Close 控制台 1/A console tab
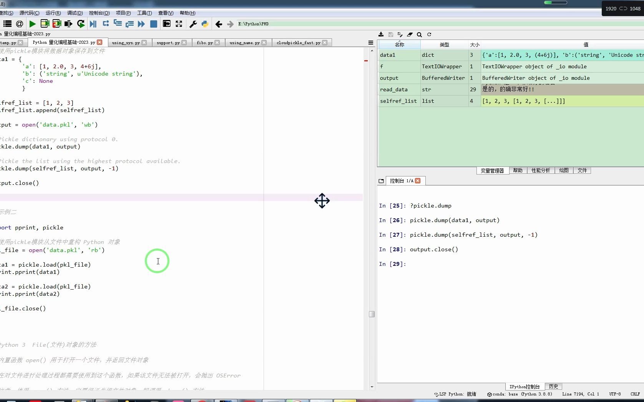The width and height of the screenshot is (644, 402). click(418, 181)
